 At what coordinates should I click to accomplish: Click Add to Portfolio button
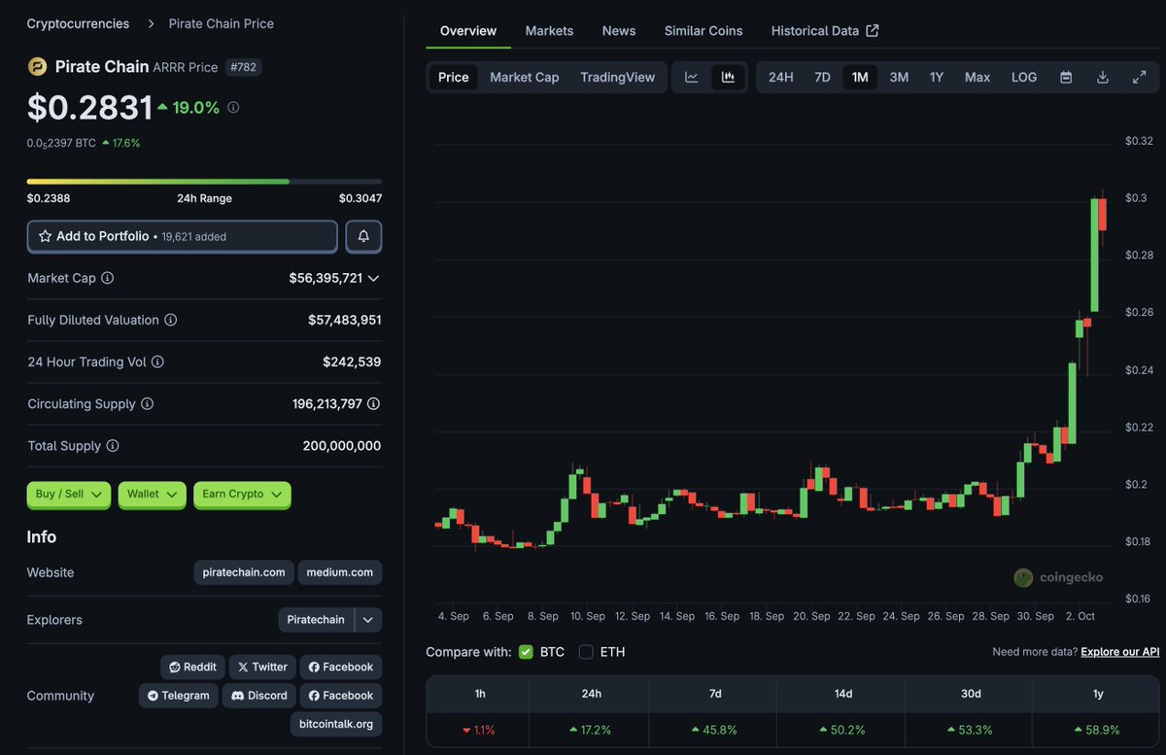tap(183, 236)
